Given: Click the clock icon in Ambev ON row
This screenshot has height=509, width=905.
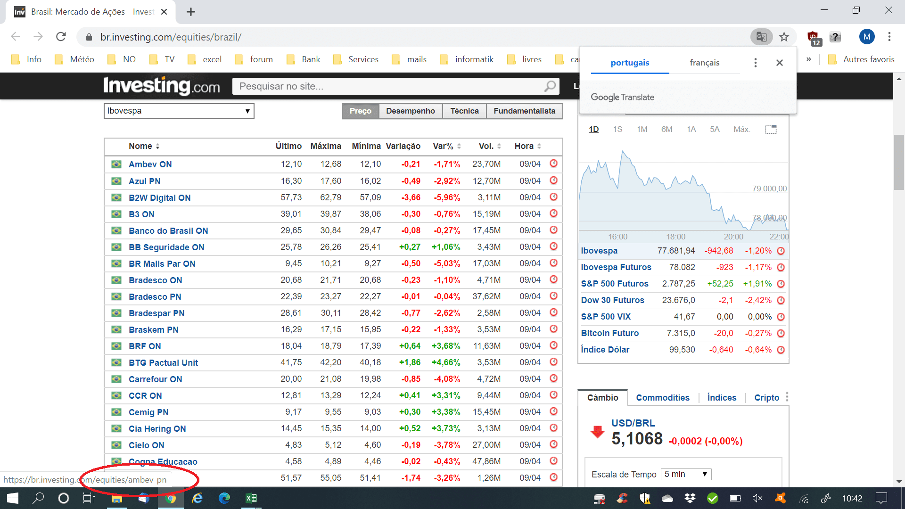Looking at the screenshot, I should pyautogui.click(x=553, y=164).
